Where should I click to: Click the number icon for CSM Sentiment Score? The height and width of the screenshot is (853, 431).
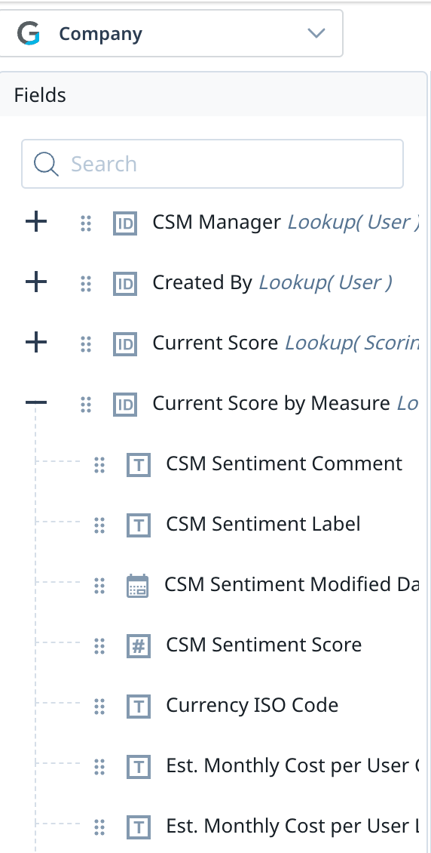click(139, 645)
